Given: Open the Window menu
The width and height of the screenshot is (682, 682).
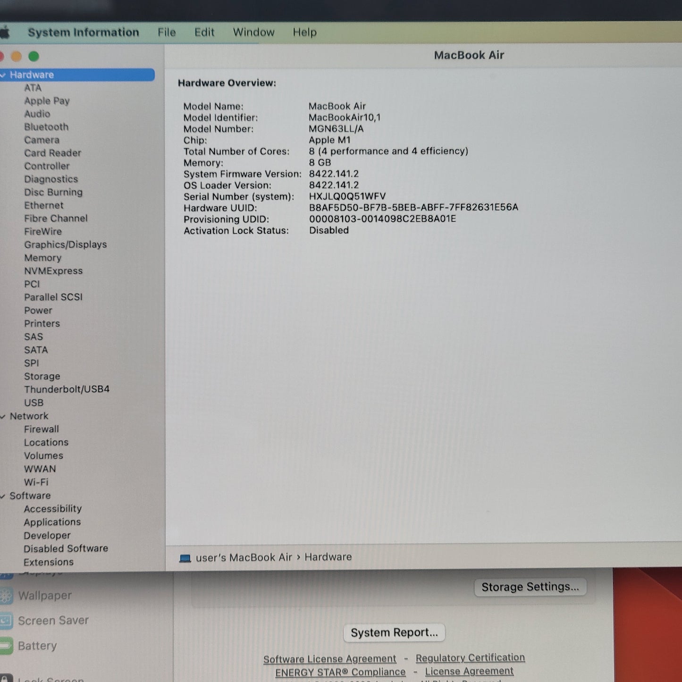Looking at the screenshot, I should [x=253, y=33].
